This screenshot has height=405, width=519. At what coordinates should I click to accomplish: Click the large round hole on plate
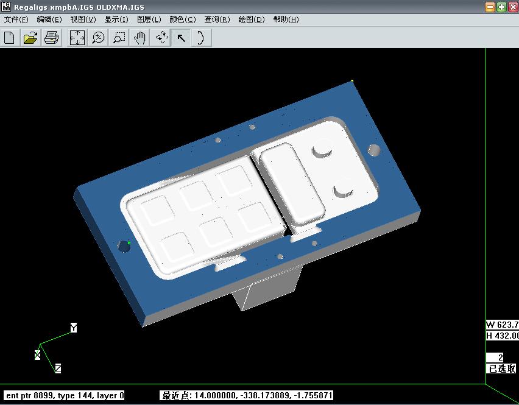(374, 150)
